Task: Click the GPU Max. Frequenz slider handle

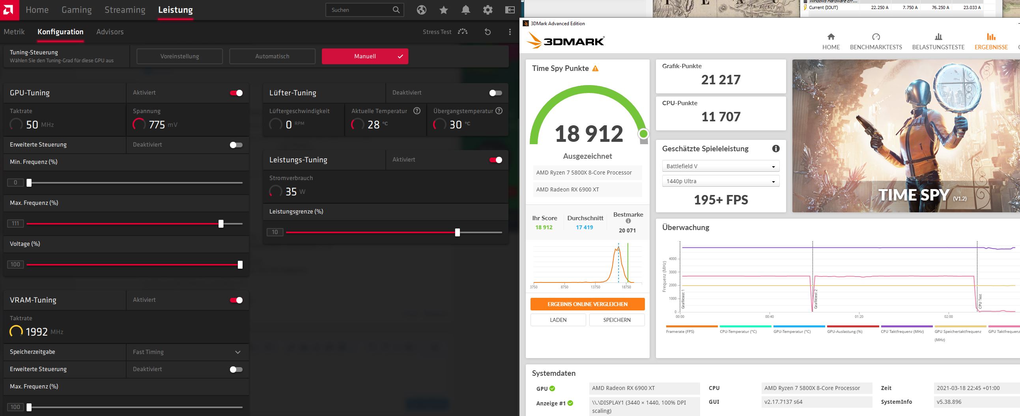Action: pyautogui.click(x=221, y=224)
